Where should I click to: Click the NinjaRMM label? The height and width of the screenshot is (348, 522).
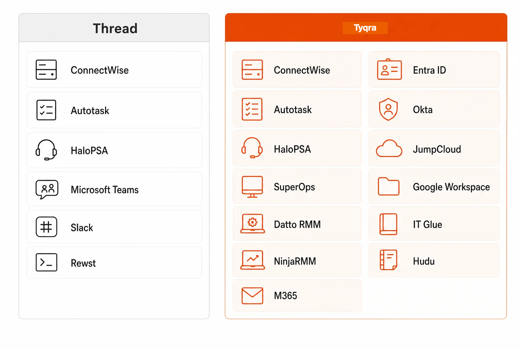coord(295,261)
